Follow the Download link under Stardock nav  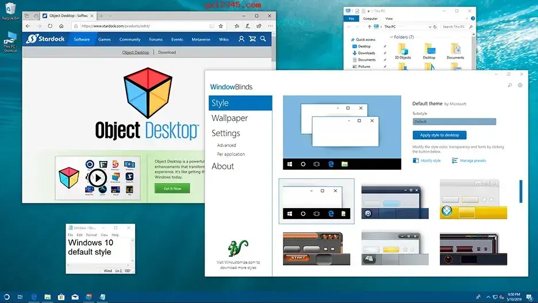tap(167, 52)
